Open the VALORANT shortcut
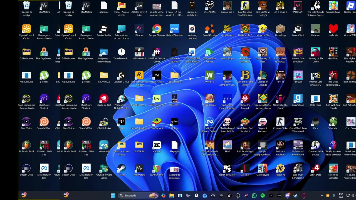The image size is (356, 200). pyautogui.click(x=298, y=7)
